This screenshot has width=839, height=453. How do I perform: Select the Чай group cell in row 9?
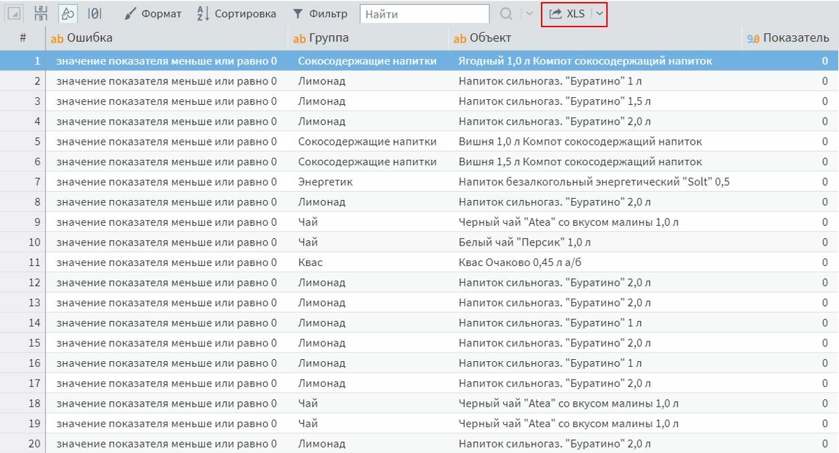tap(369, 222)
